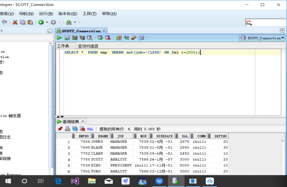
Task: Click the results vertical scrollbar up arrow
Action: [283, 141]
